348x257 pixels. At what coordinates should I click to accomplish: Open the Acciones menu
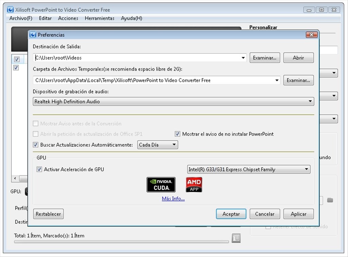[68, 18]
